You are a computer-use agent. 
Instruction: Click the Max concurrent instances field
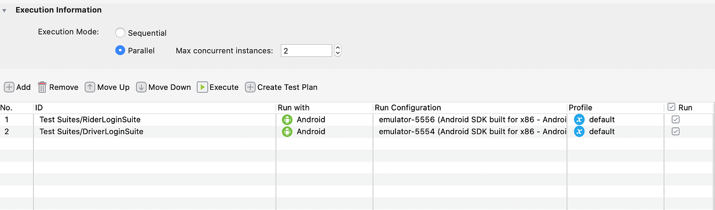(306, 50)
